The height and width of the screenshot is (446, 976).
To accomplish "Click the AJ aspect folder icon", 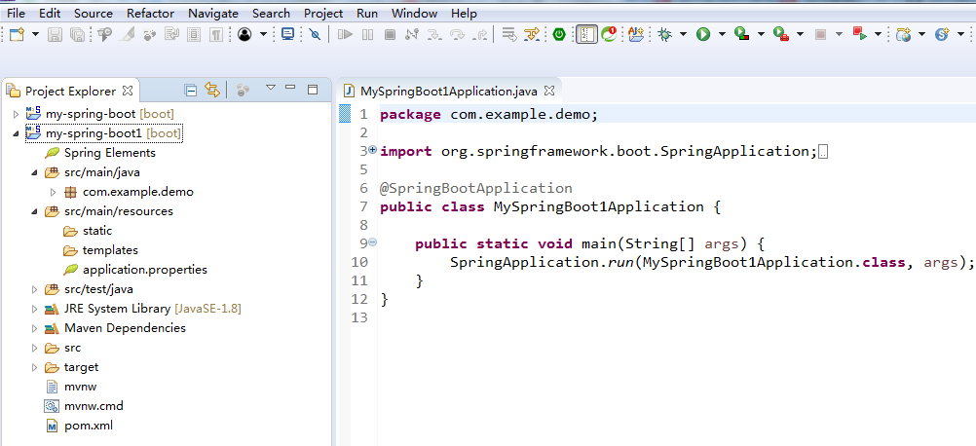I will click(x=635, y=35).
